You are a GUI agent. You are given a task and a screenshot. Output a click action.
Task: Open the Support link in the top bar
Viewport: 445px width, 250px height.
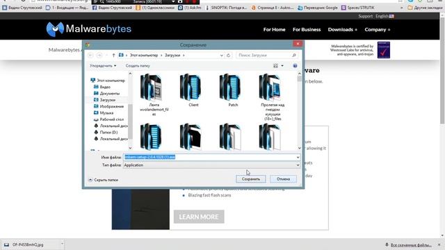[365, 16]
